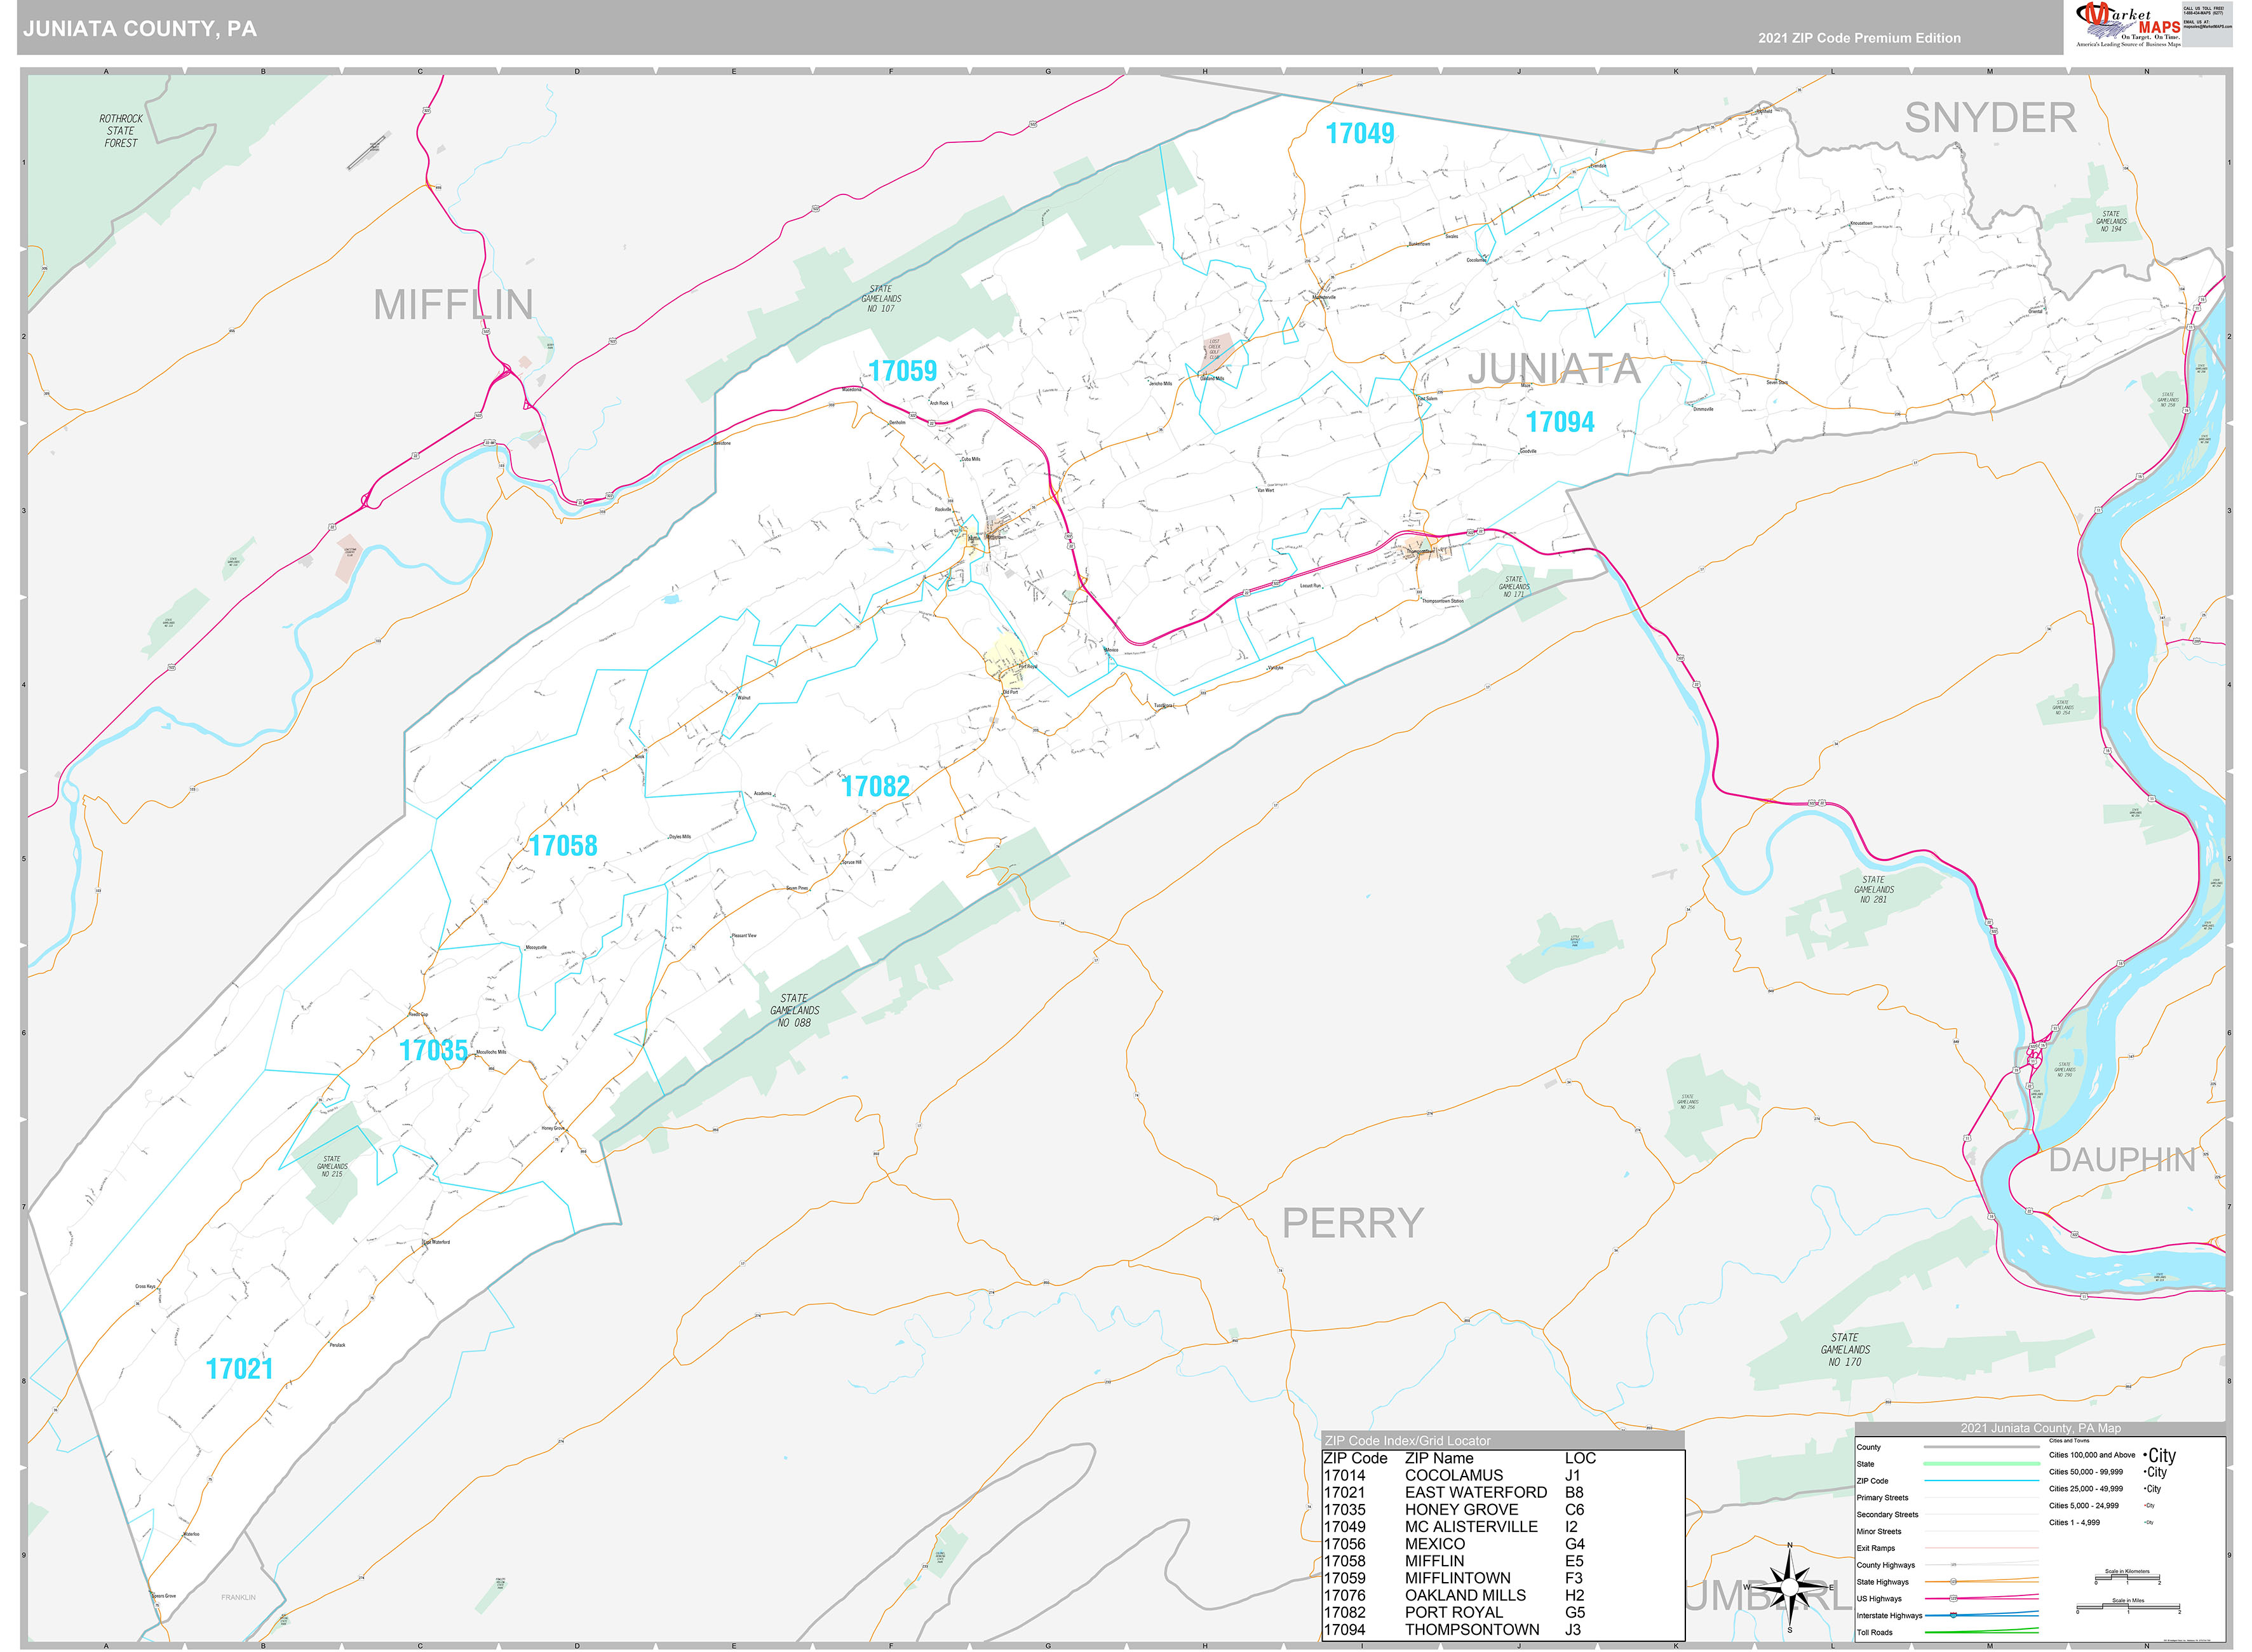The image size is (2252, 1652).
Task: Click 'Interstate Highways' legend label
Action: (x=1889, y=1615)
